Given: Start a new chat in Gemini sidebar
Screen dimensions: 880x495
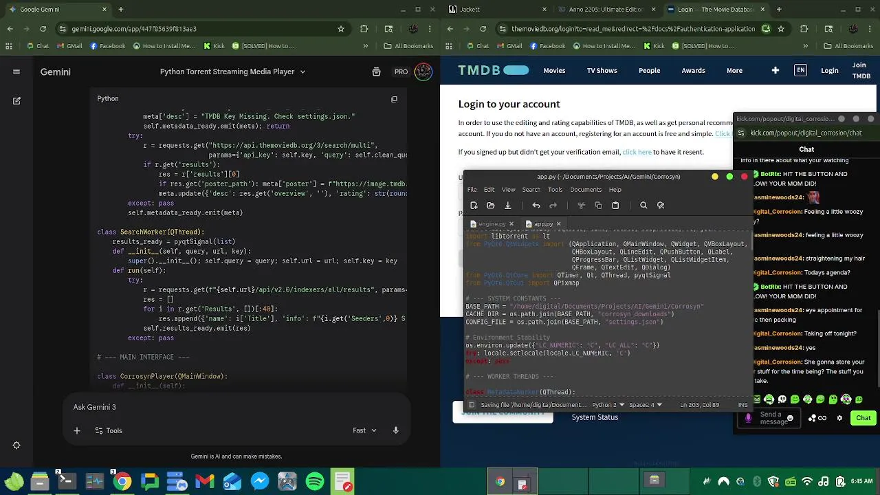Looking at the screenshot, I should pos(16,100).
